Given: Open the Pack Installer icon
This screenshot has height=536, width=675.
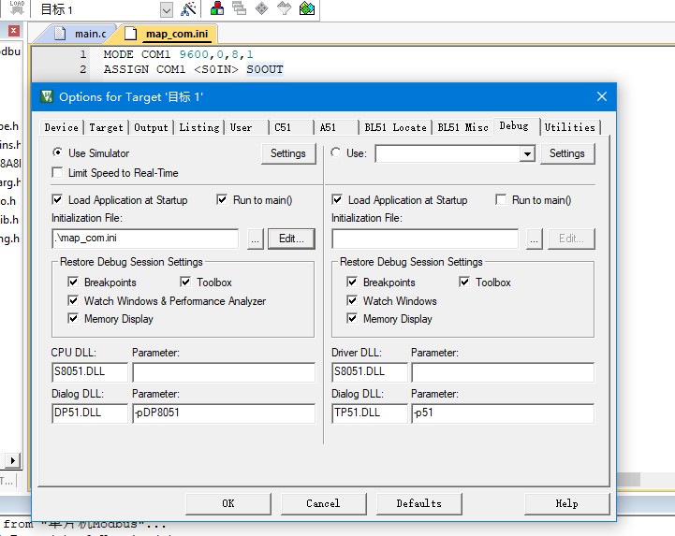Looking at the screenshot, I should point(306,8).
